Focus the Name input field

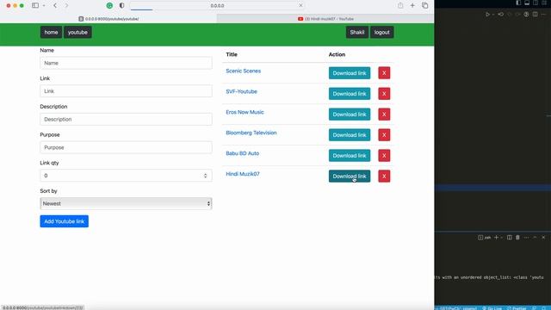pyautogui.click(x=126, y=63)
